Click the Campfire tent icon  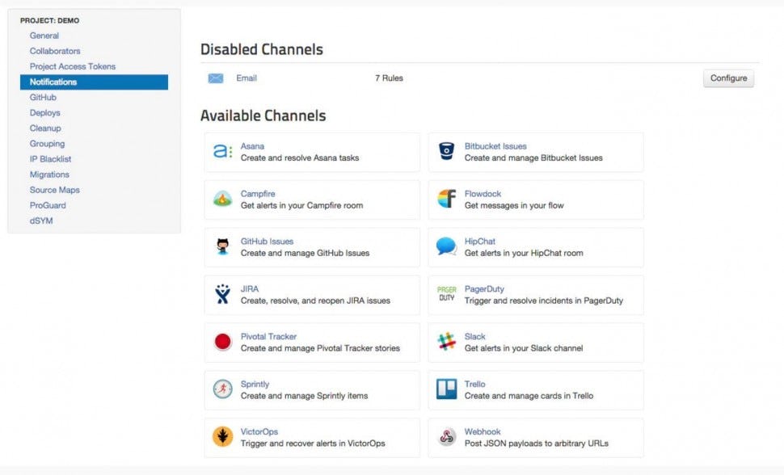[222, 199]
